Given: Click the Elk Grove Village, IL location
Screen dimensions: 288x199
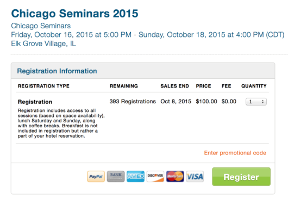Looking at the screenshot, I should click(x=43, y=43).
